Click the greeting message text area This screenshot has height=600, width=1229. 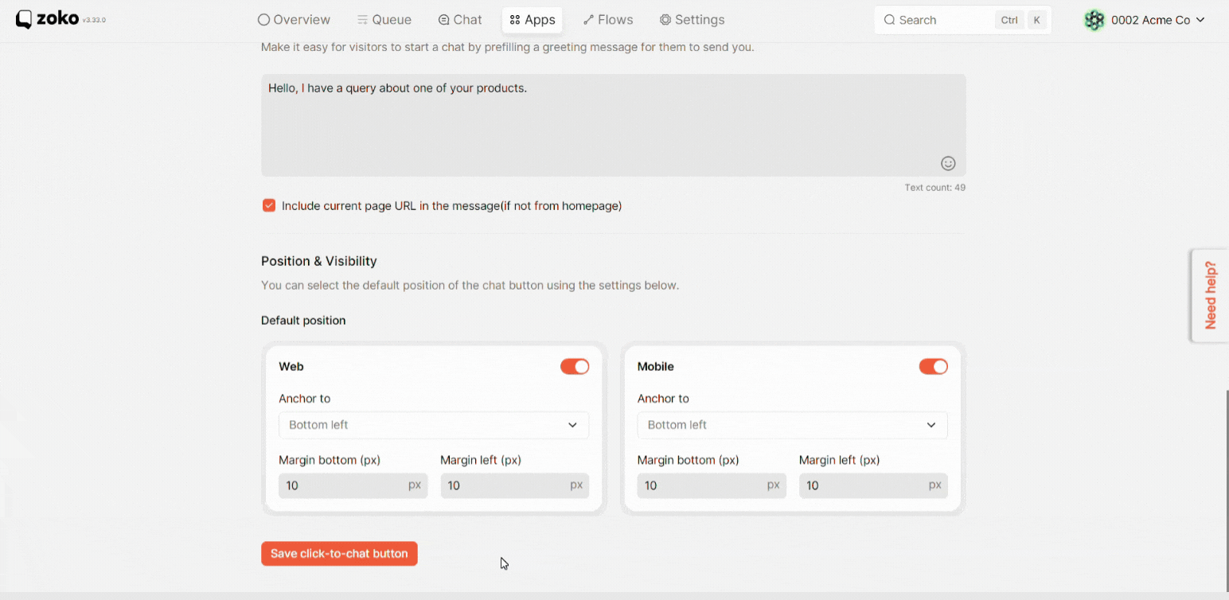(613, 125)
